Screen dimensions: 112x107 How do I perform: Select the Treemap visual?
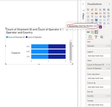[x=108, y=16]
